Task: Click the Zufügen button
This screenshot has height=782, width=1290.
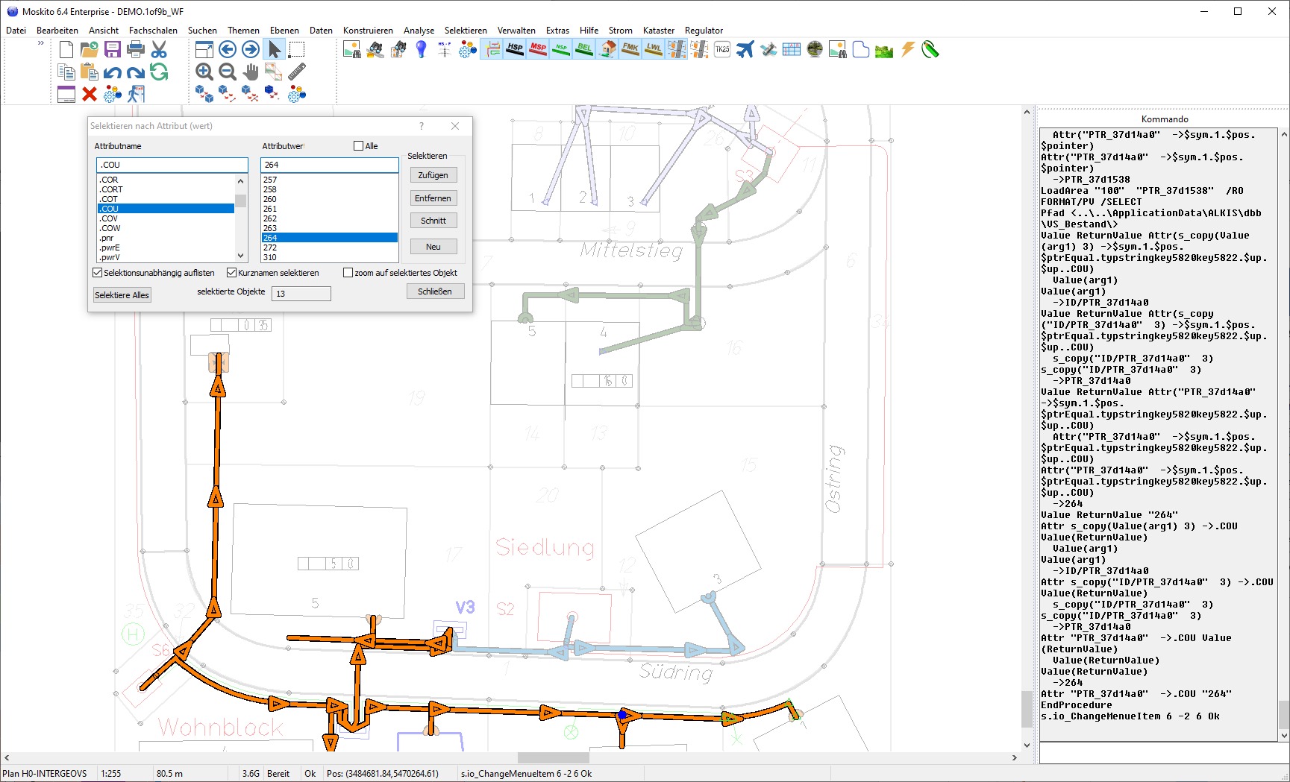Action: 433,175
